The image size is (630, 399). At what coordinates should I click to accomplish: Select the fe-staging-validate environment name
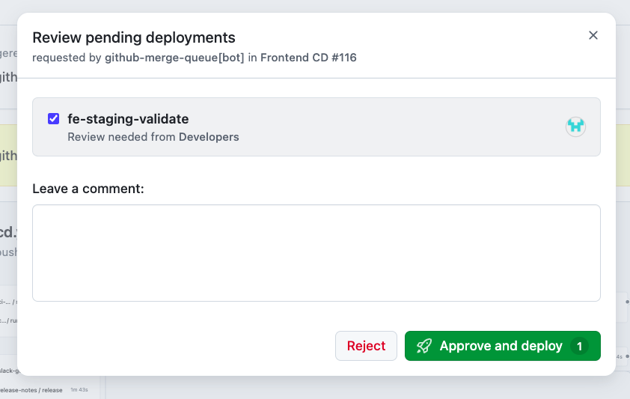click(x=128, y=119)
